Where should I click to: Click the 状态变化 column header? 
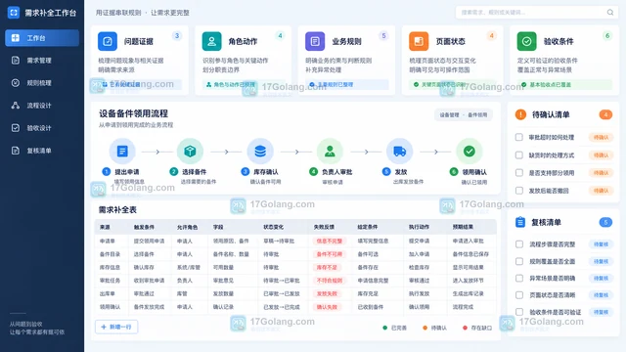[x=274, y=227]
